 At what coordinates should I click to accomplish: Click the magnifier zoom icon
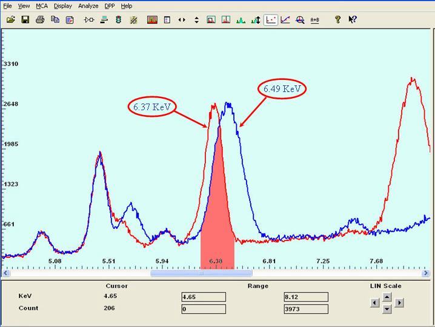click(x=300, y=20)
